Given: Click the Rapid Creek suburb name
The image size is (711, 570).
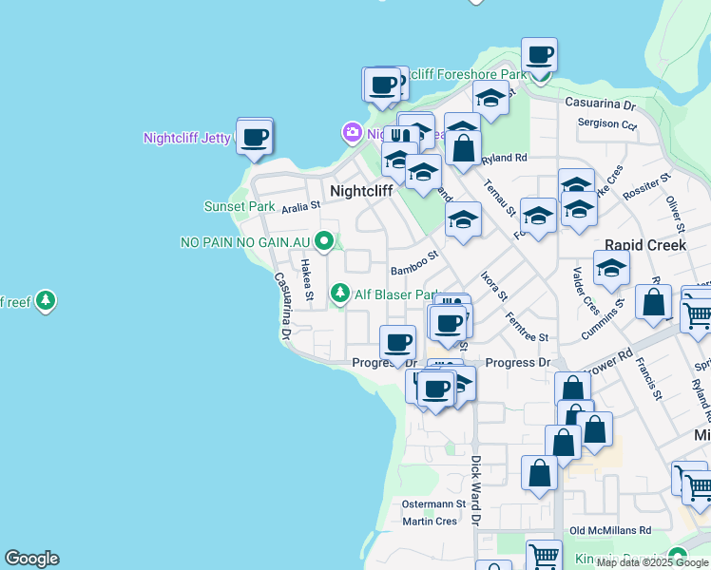Looking at the screenshot, I should tap(645, 245).
